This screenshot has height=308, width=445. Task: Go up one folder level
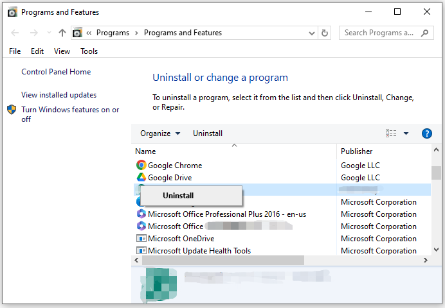[62, 33]
